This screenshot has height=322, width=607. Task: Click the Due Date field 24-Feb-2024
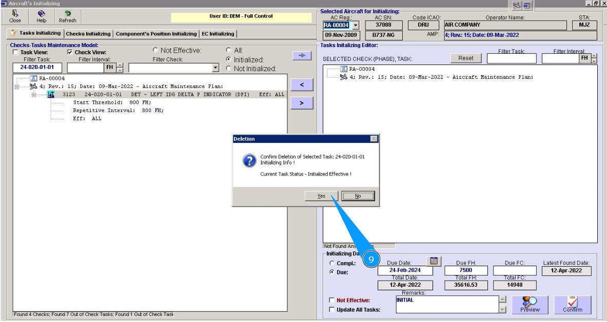pyautogui.click(x=405, y=270)
